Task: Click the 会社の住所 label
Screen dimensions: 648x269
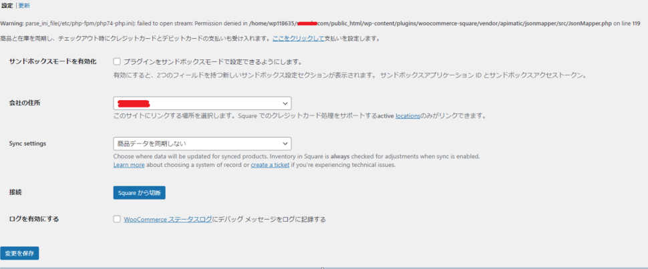Action: click(x=24, y=103)
